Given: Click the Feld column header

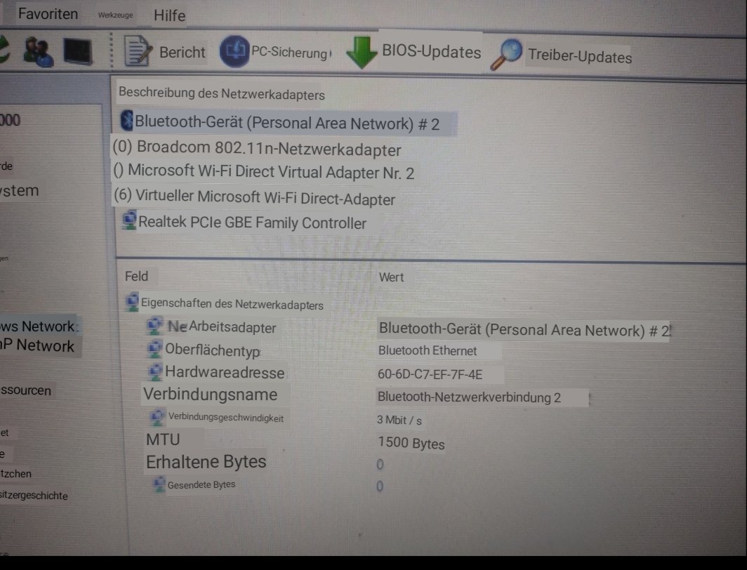Looking at the screenshot, I should [136, 276].
